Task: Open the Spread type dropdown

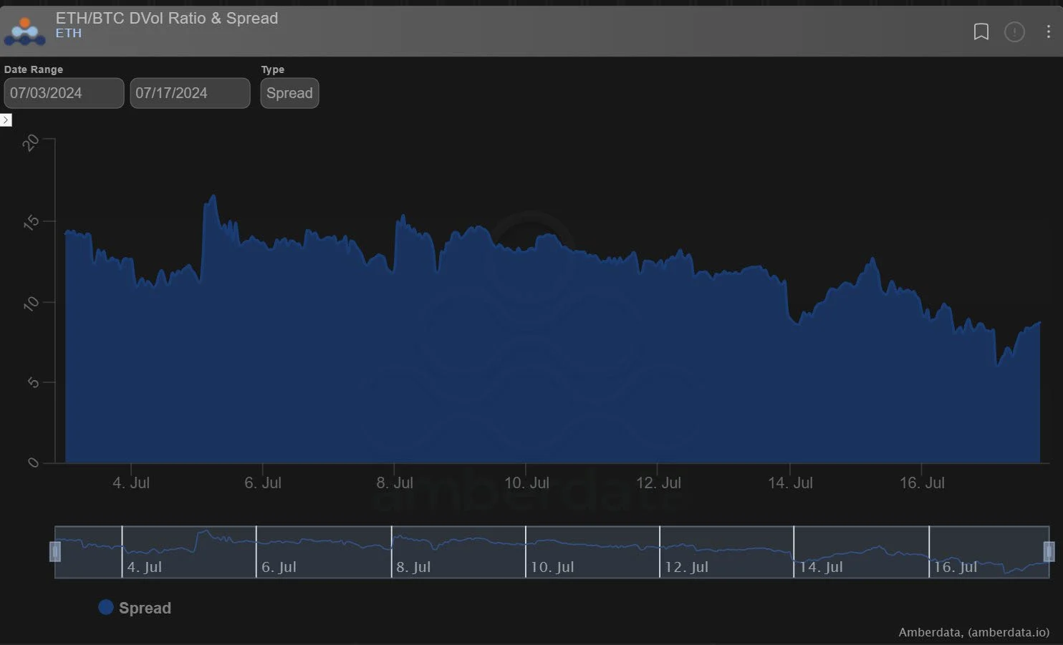Action: coord(289,93)
